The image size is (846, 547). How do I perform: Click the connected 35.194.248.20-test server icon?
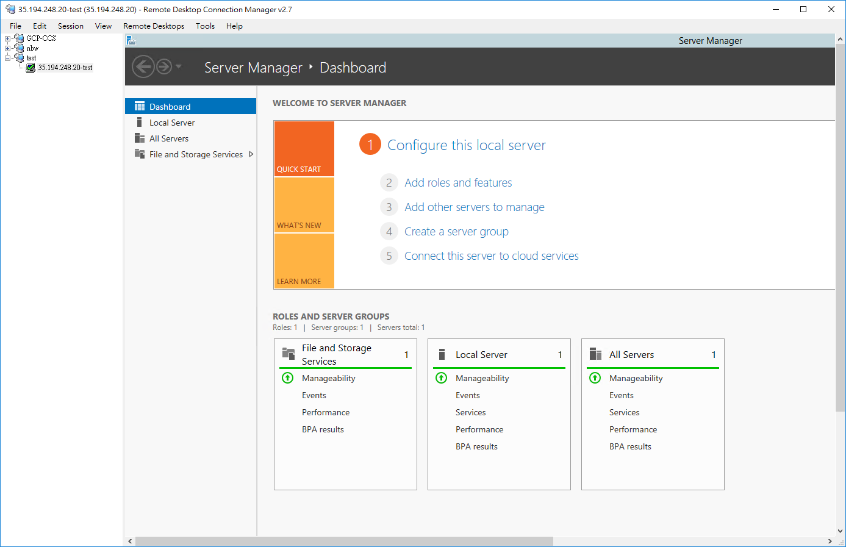click(x=30, y=68)
